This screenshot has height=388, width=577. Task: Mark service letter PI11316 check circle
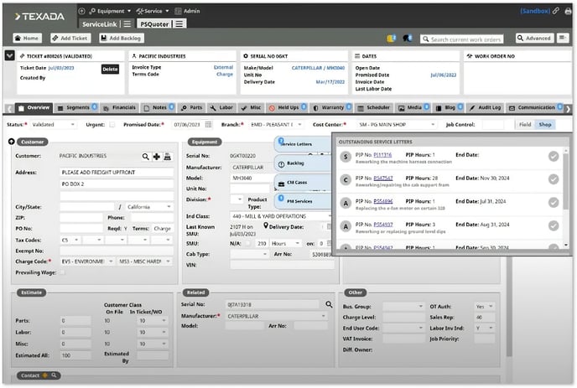554,157
